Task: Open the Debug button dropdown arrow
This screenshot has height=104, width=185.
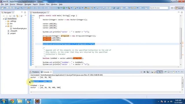Action: click(61, 8)
